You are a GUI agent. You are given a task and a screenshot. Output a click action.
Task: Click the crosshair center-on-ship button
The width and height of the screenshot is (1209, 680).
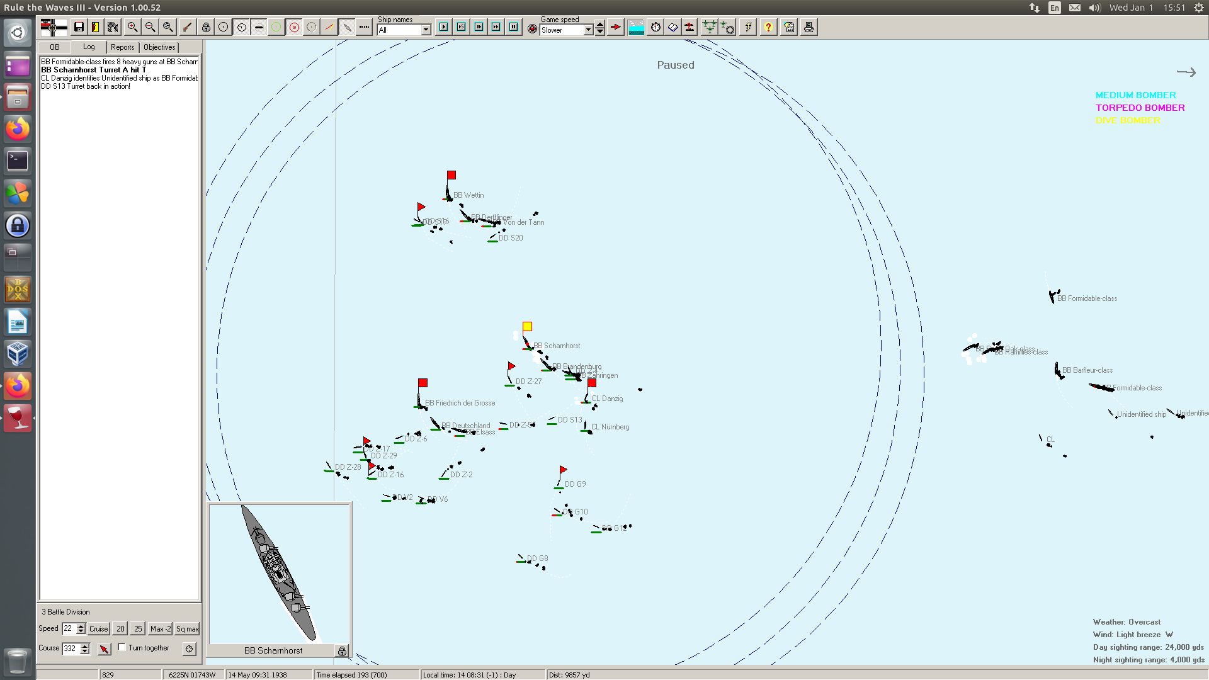pos(189,649)
